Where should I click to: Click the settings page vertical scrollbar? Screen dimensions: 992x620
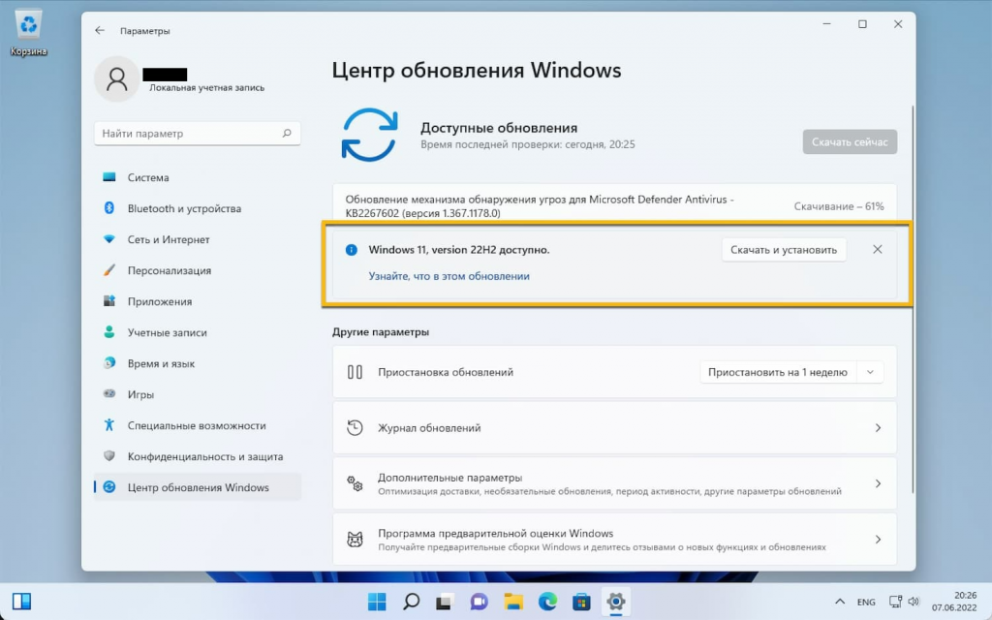tap(910, 291)
